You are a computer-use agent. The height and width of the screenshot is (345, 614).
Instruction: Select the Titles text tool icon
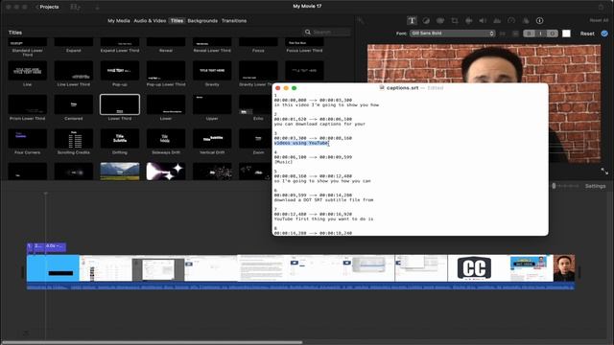tap(412, 21)
